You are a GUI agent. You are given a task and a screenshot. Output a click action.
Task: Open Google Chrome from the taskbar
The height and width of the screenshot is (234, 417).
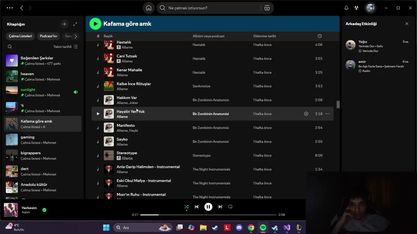point(251,227)
